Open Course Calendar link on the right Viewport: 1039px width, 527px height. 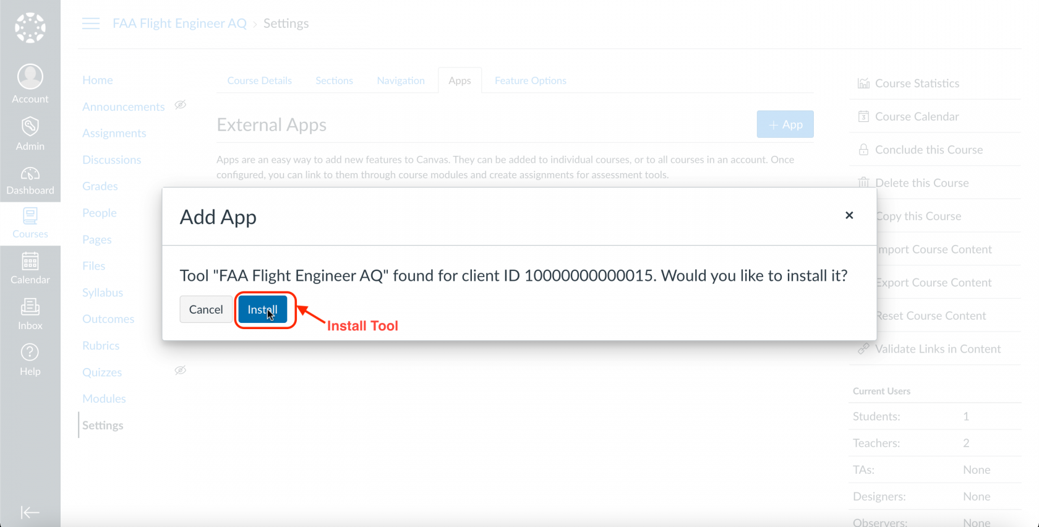pyautogui.click(x=917, y=116)
